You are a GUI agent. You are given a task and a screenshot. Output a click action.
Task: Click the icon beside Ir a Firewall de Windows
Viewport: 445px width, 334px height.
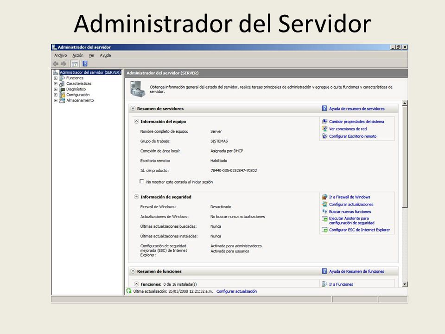click(324, 197)
